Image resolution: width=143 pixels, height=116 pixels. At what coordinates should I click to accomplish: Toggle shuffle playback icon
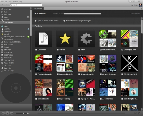coord(135,113)
